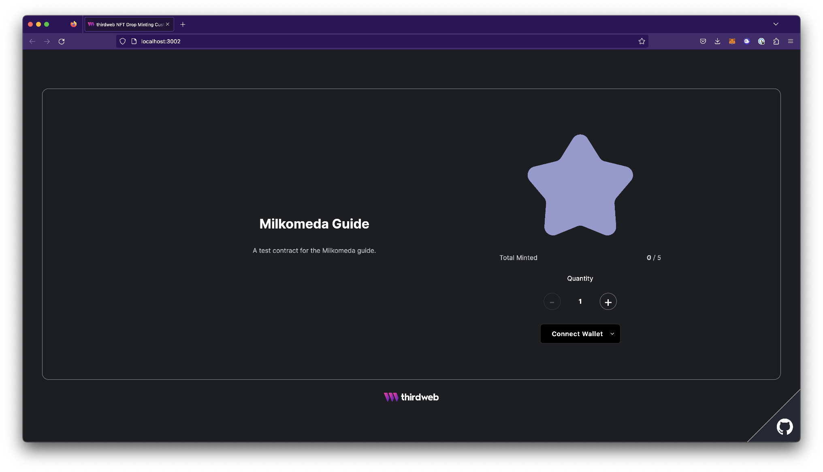Select the thirdweb NFT Drop Minting tab
The height and width of the screenshot is (472, 823).
click(x=128, y=25)
